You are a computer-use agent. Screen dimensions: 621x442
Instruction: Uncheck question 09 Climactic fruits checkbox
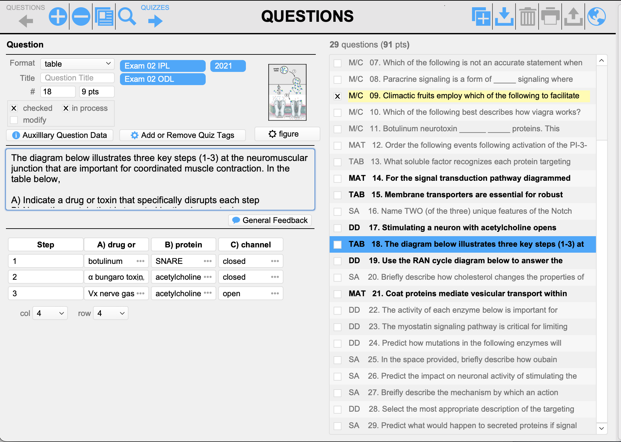(x=338, y=96)
